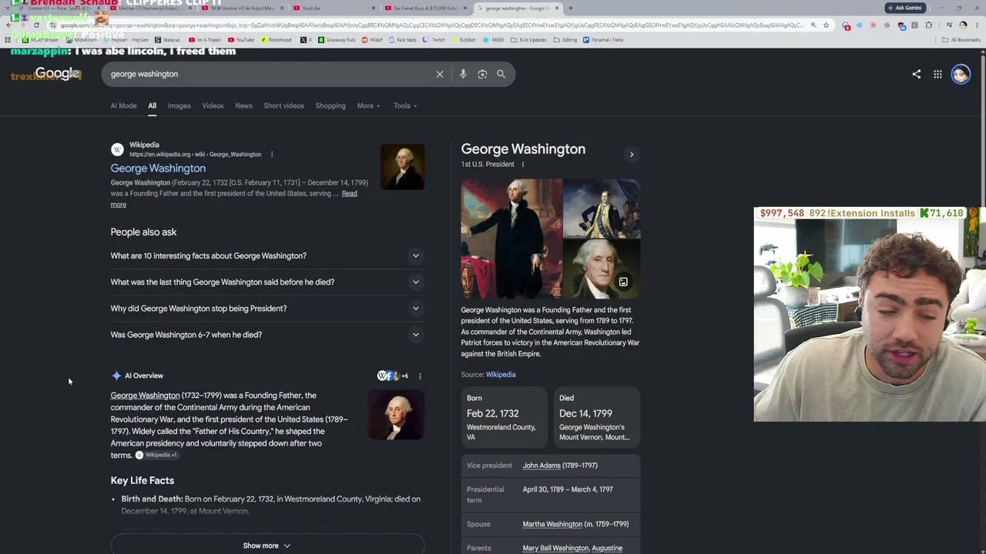Open the Mary Ball Washington parent link
Screen dimensions: 986x554
point(555,548)
